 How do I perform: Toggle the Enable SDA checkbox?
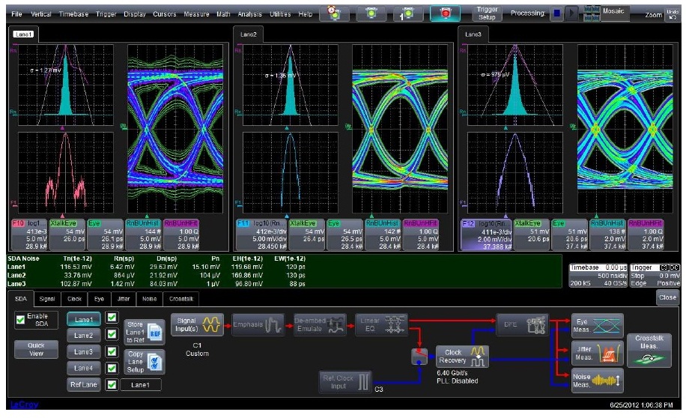pos(22,321)
